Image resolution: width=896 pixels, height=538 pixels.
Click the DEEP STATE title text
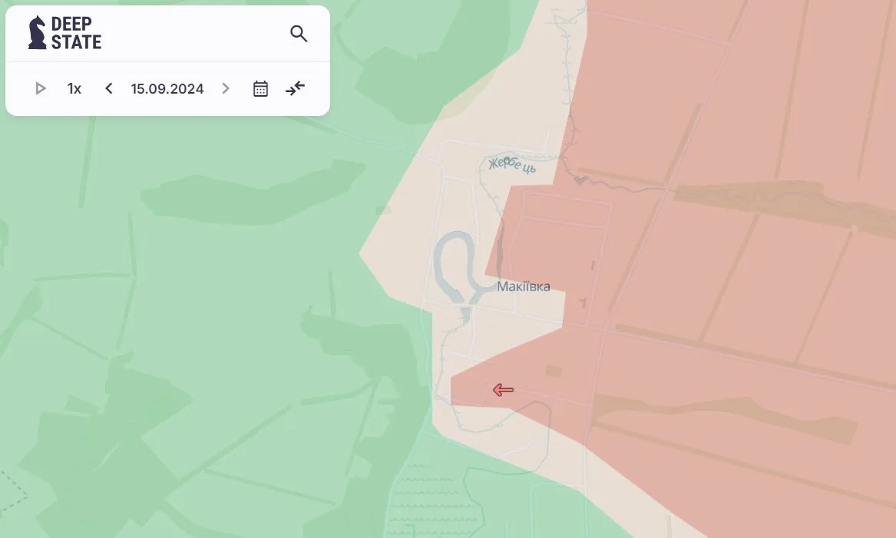(76, 33)
